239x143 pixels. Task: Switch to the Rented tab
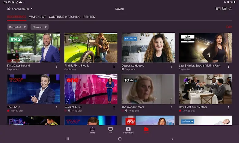pos(89,17)
